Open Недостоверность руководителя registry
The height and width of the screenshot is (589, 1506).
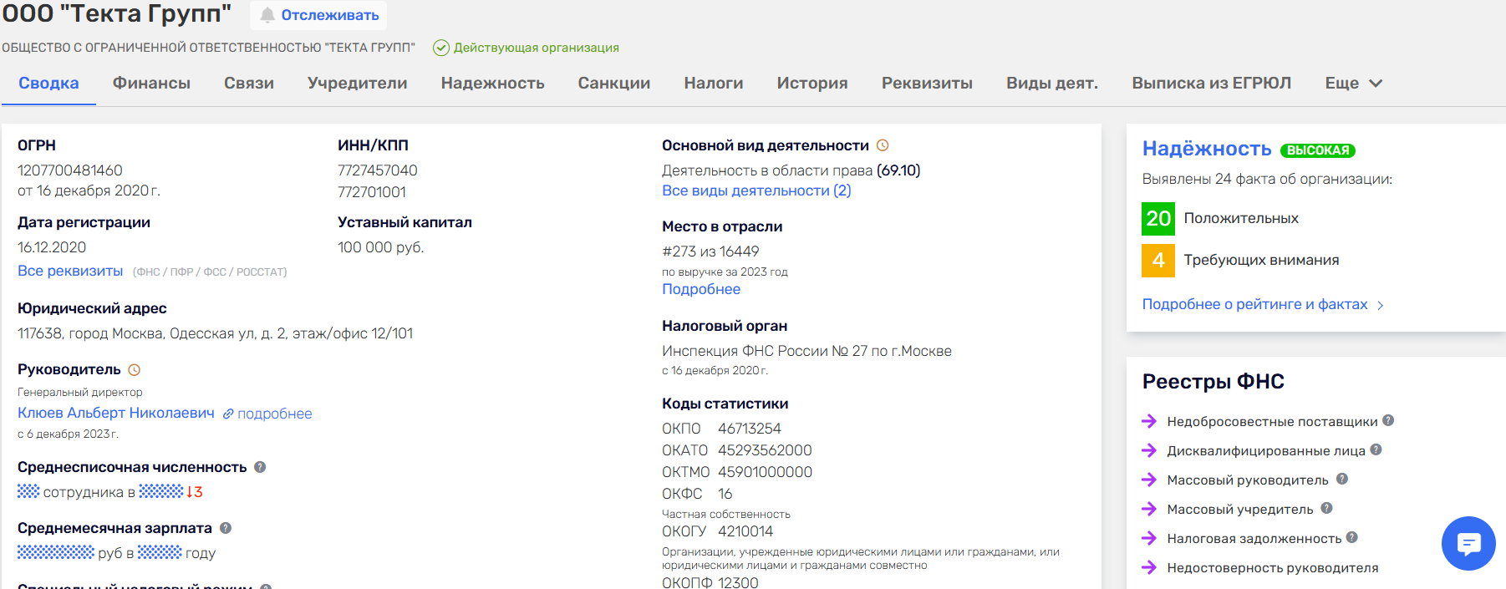pos(1273,567)
